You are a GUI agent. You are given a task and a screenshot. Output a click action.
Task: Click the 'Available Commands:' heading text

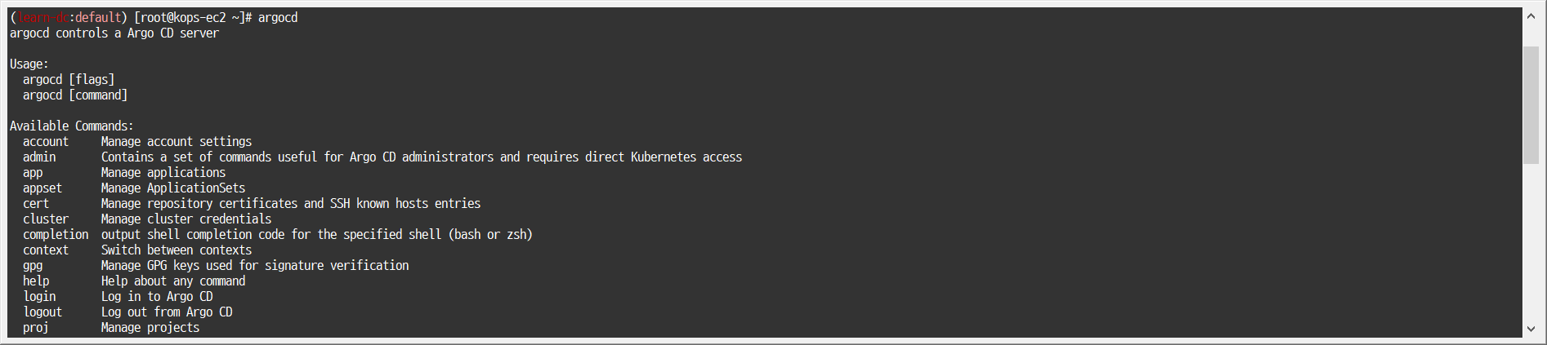tap(72, 126)
